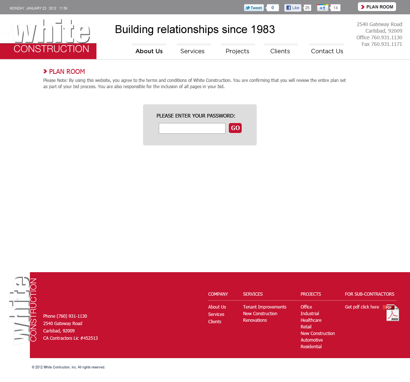Open the Office projects link
Image resolution: width=410 pixels, height=382 pixels.
[x=306, y=307]
